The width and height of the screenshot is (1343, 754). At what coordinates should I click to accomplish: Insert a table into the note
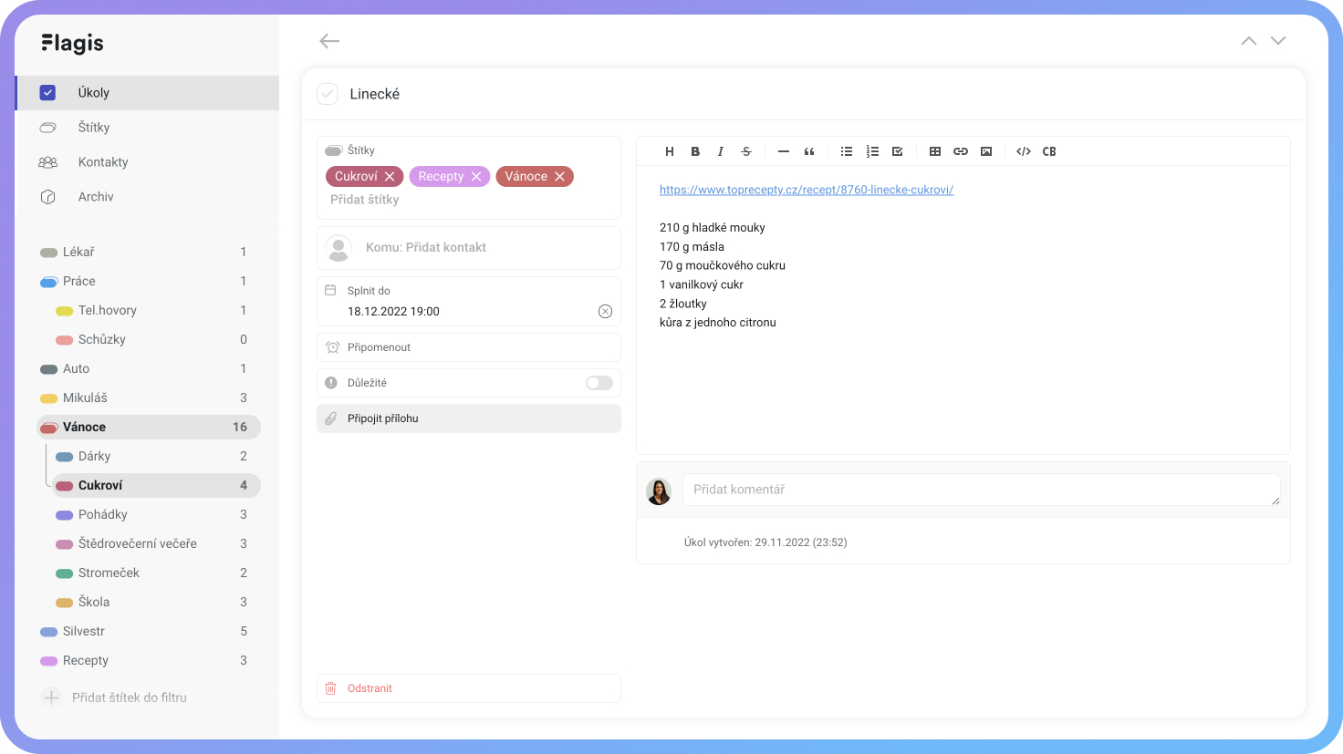pyautogui.click(x=935, y=151)
